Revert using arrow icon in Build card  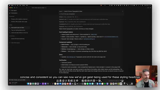122,11
